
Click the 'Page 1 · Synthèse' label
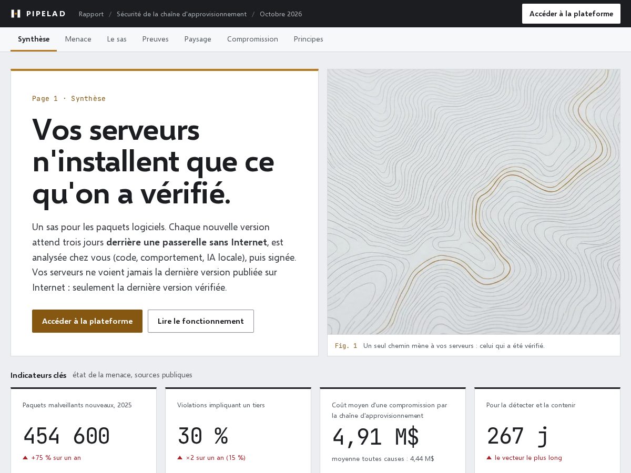click(x=69, y=98)
